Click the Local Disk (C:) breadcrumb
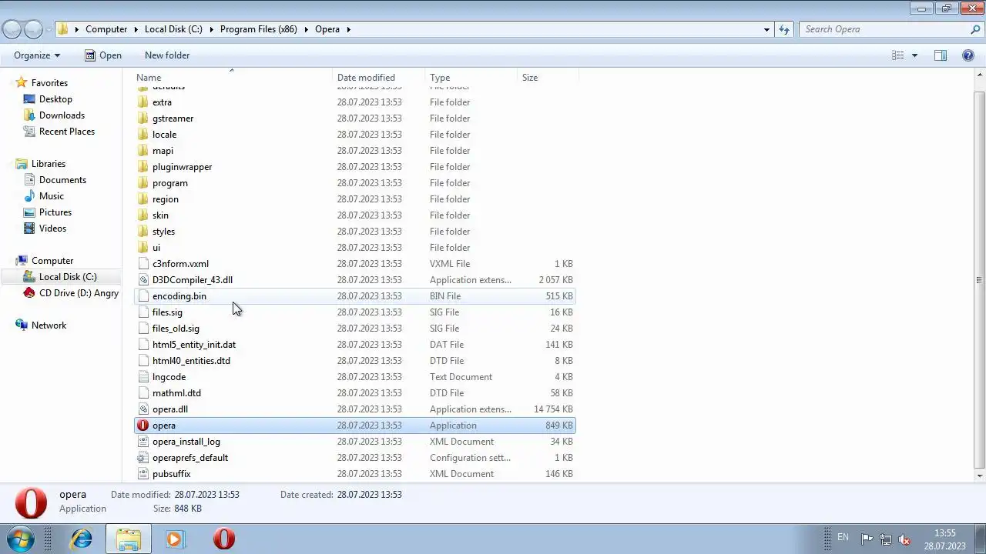 173,29
